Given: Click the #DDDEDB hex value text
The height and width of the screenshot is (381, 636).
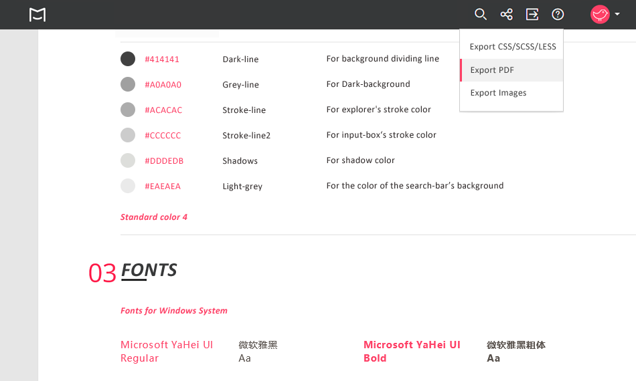Looking at the screenshot, I should click(x=164, y=161).
